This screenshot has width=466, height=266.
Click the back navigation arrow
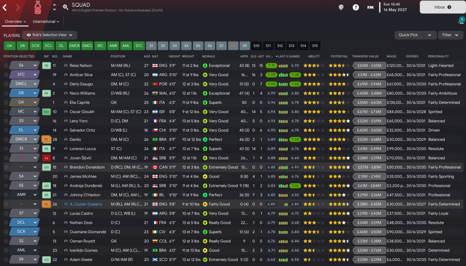click(5, 7)
